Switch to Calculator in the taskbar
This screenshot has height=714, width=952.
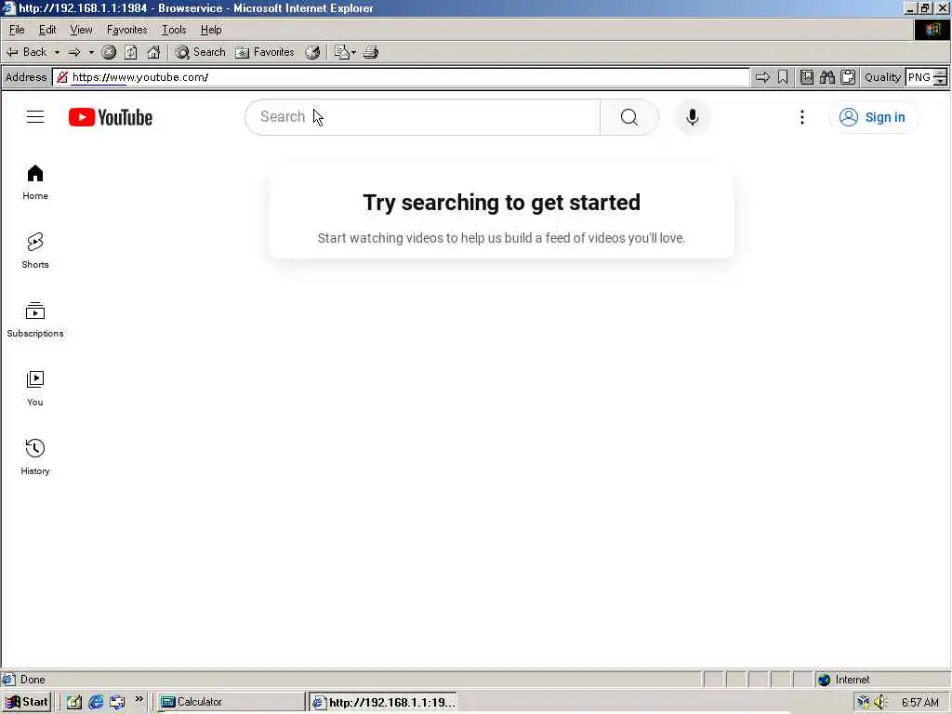tap(230, 702)
